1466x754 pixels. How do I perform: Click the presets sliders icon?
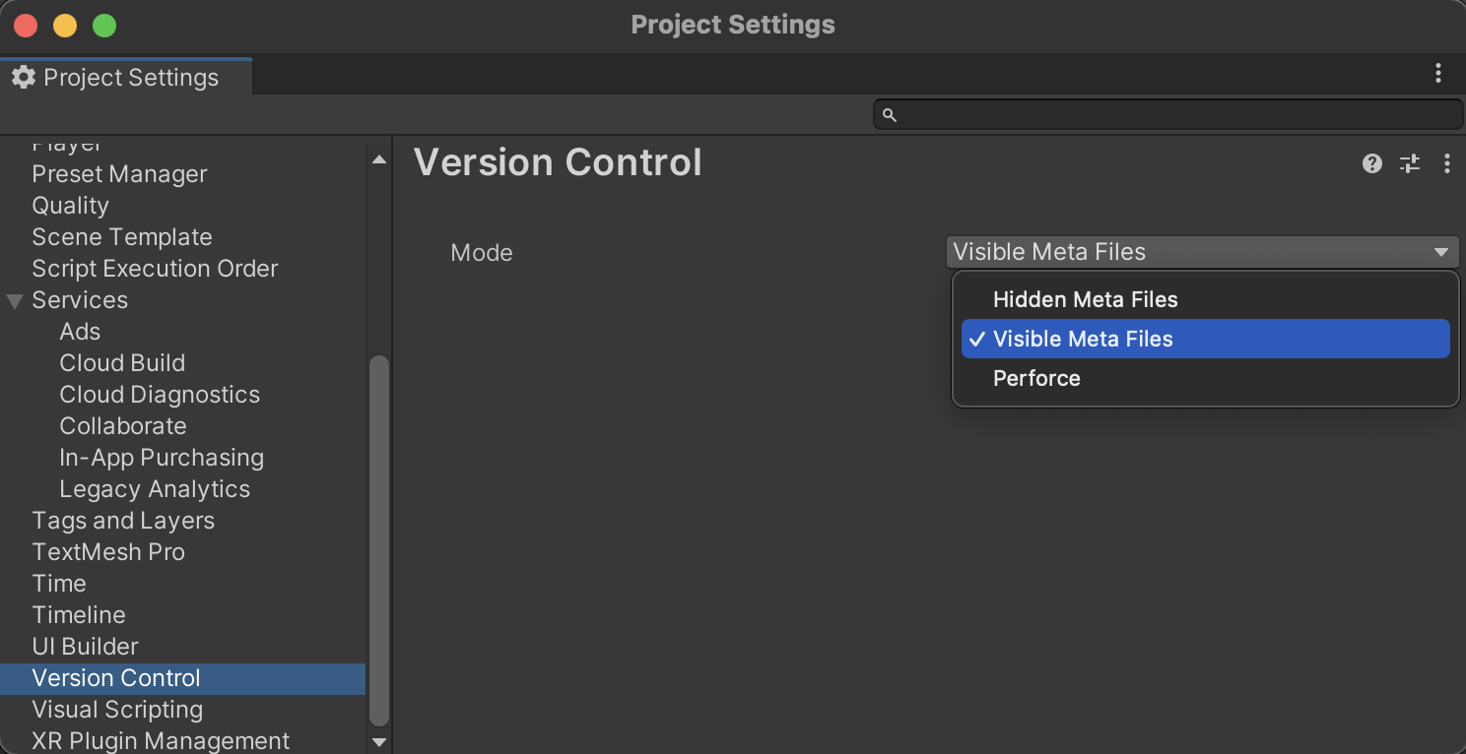1410,163
